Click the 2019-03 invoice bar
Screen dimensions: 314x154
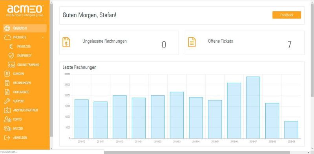(x=177, y=115)
